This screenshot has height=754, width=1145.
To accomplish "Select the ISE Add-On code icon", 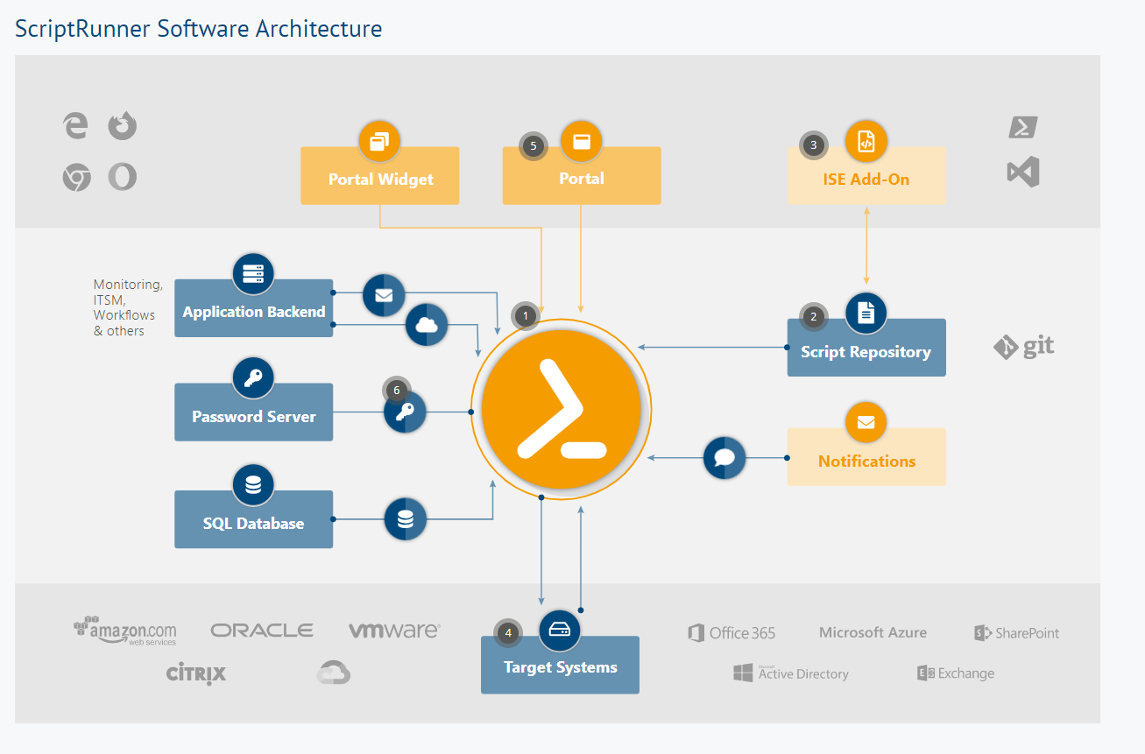I will point(866,142).
